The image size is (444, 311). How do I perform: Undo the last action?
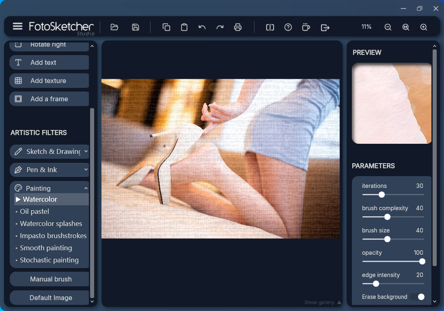(x=202, y=27)
